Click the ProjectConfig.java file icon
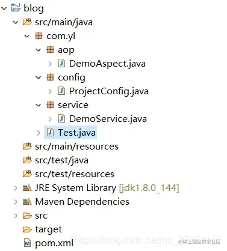 click(x=61, y=91)
